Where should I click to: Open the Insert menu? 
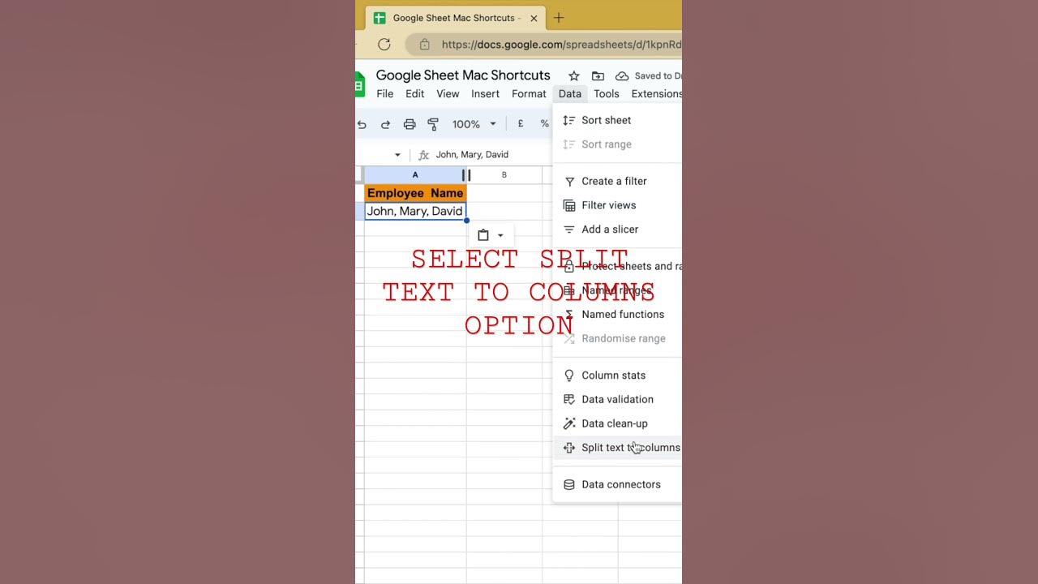tap(486, 94)
